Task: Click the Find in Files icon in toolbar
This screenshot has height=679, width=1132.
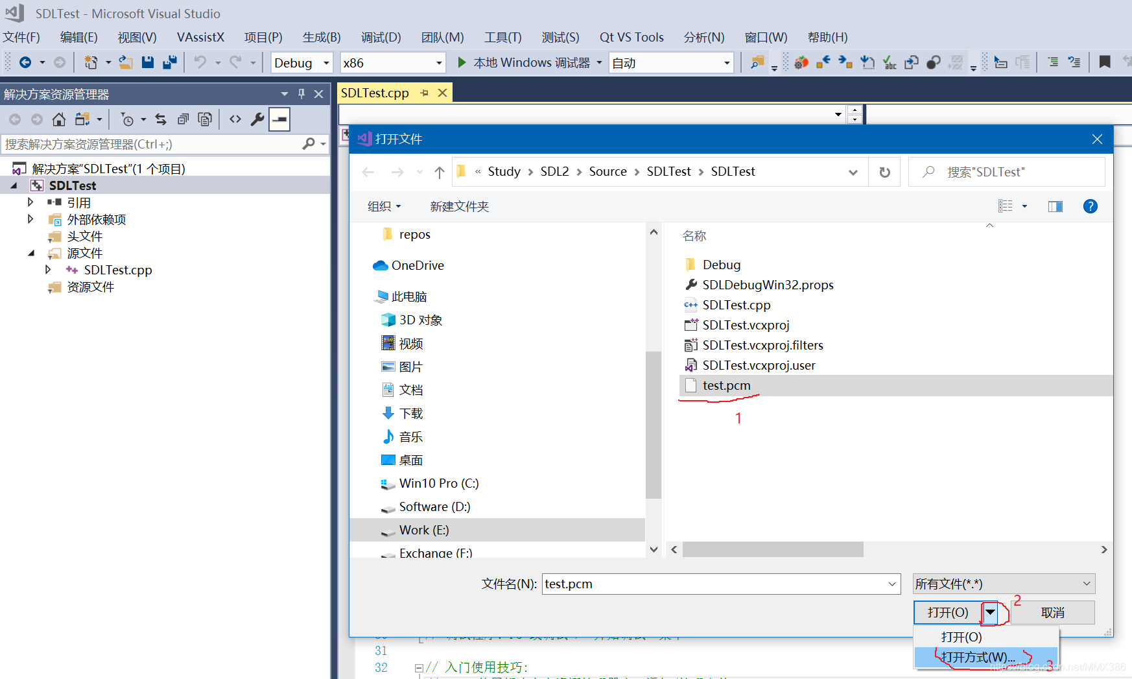Action: point(757,62)
